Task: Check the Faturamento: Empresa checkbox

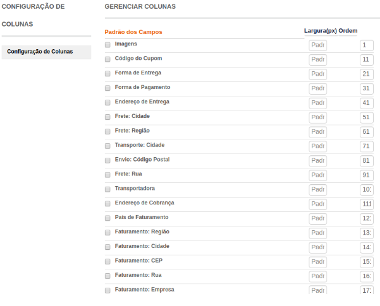Action: (107, 290)
